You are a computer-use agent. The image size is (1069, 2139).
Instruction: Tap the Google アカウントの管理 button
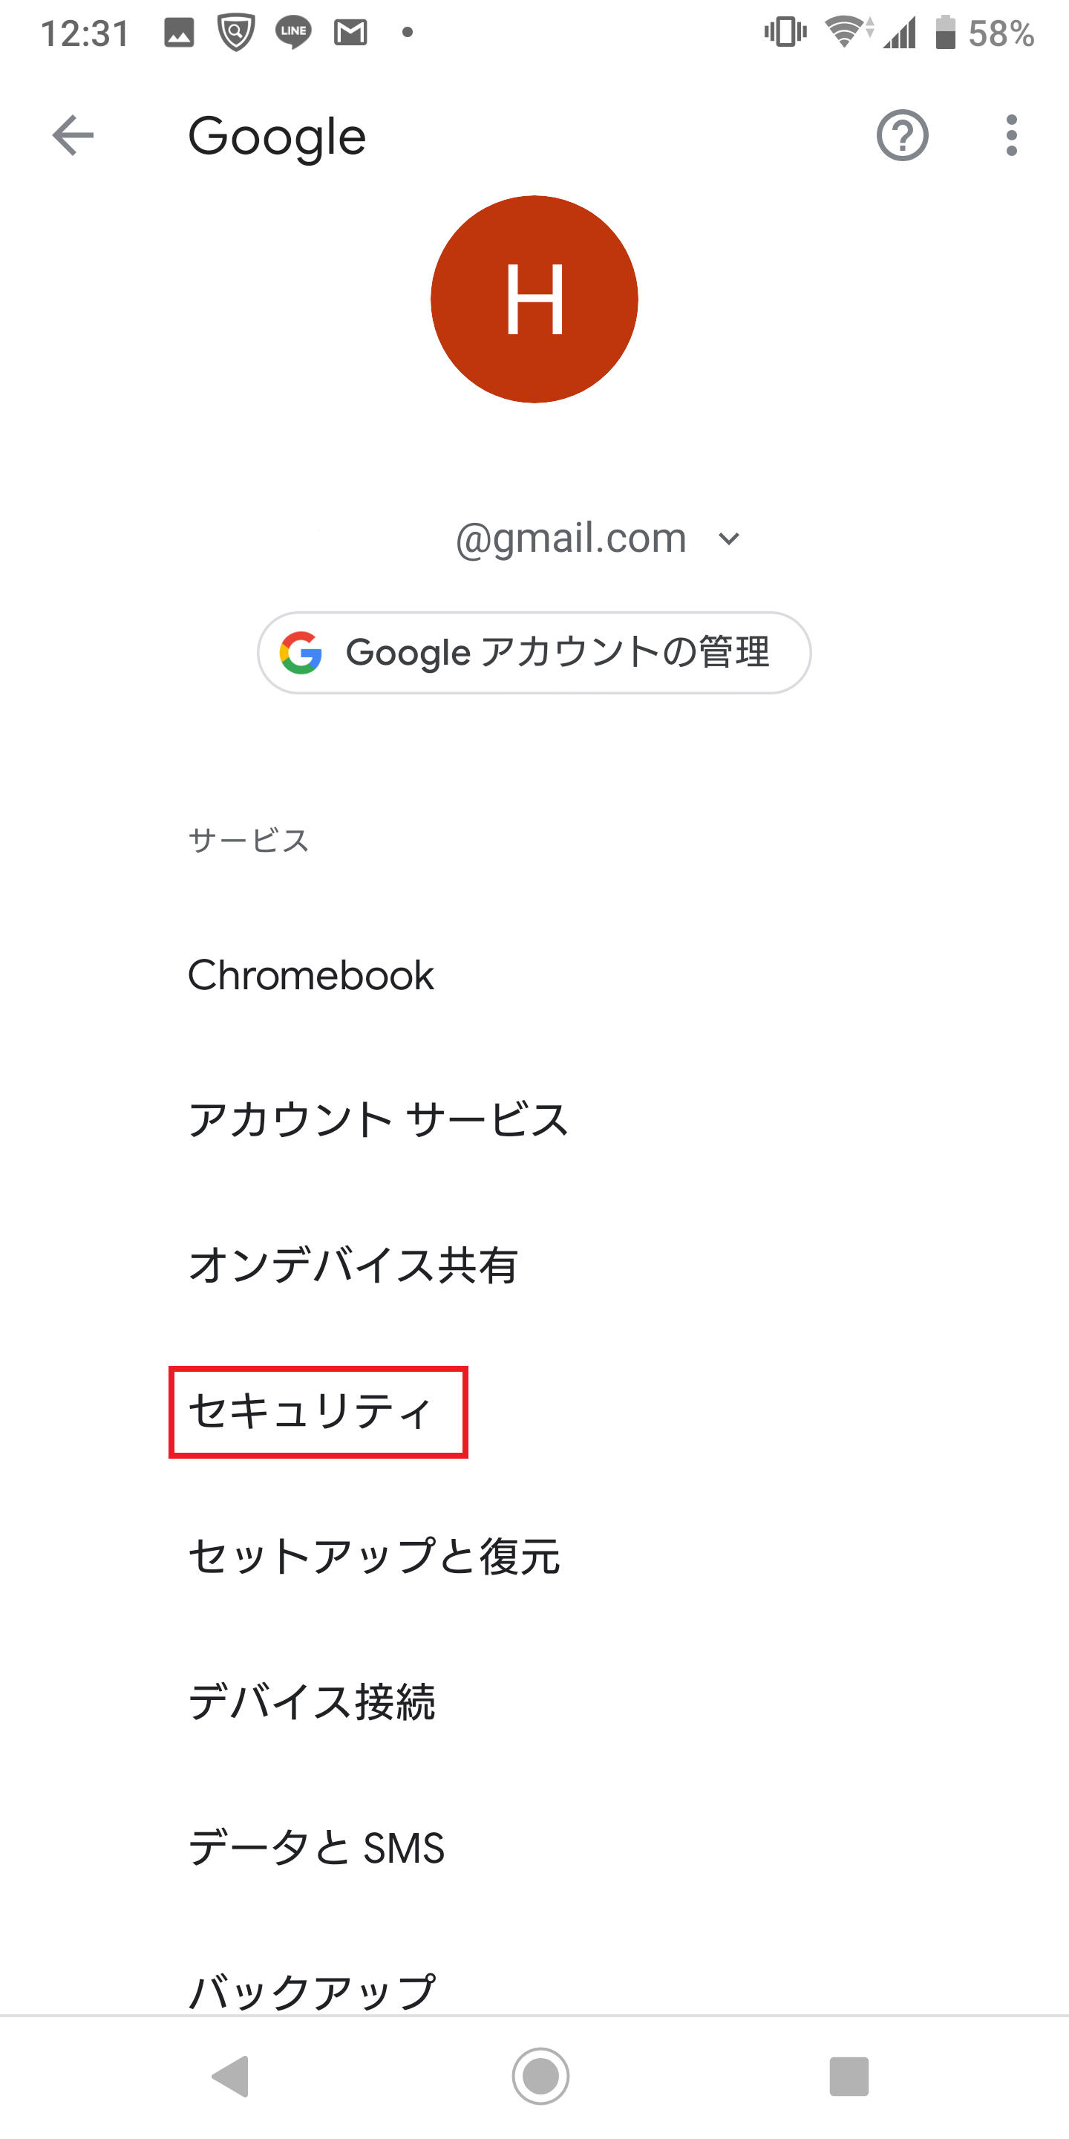pos(534,653)
